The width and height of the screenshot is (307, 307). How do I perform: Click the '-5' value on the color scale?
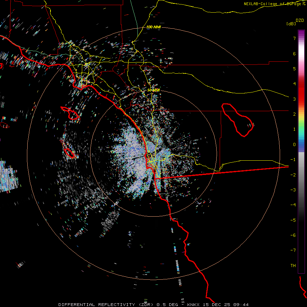point(293,220)
